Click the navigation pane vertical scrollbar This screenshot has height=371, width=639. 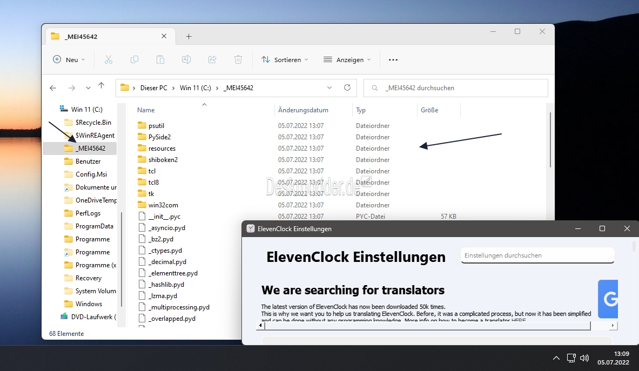tap(122, 259)
